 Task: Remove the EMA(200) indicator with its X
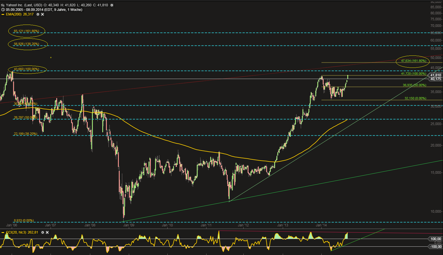point(43,14)
